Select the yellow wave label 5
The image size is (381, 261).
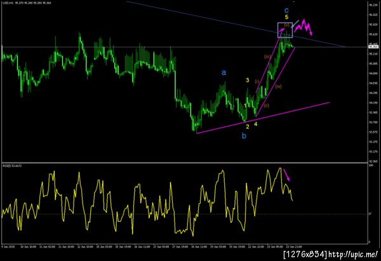[287, 17]
